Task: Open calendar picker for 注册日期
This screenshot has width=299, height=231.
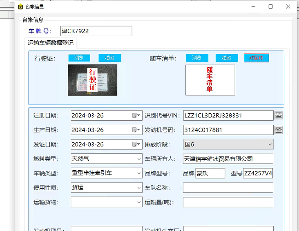Action: (x=136, y=116)
